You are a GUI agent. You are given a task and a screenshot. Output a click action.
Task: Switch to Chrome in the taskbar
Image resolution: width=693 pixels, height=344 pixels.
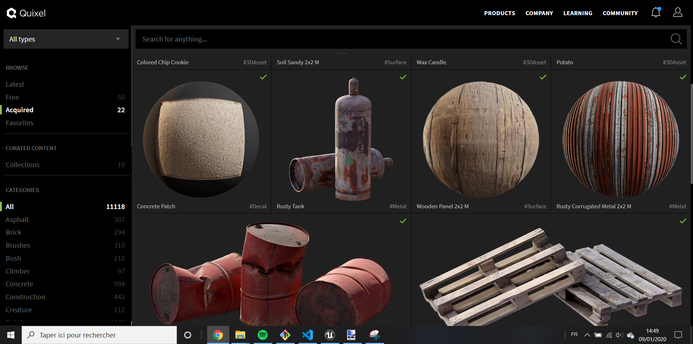pos(218,335)
